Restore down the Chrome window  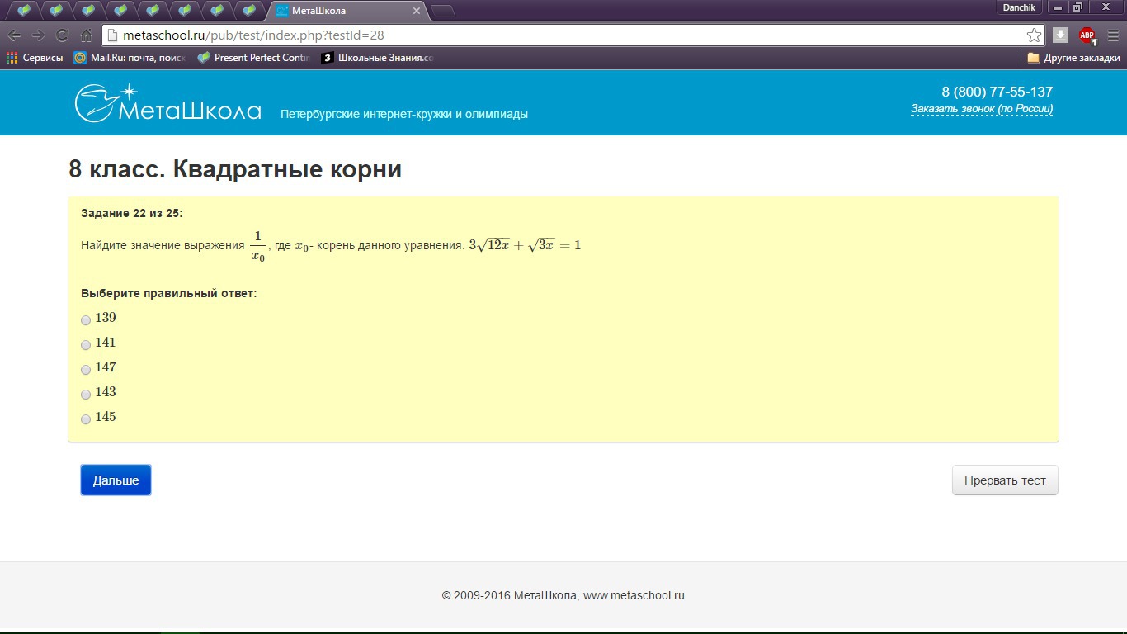point(1077,7)
